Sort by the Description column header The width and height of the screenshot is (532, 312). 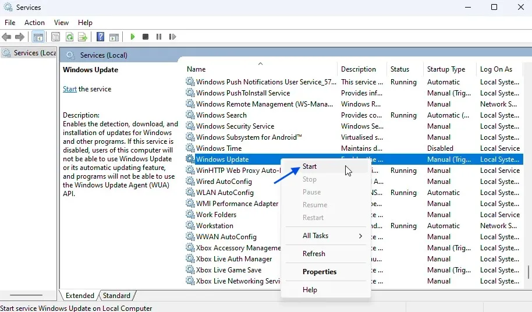[362, 69]
